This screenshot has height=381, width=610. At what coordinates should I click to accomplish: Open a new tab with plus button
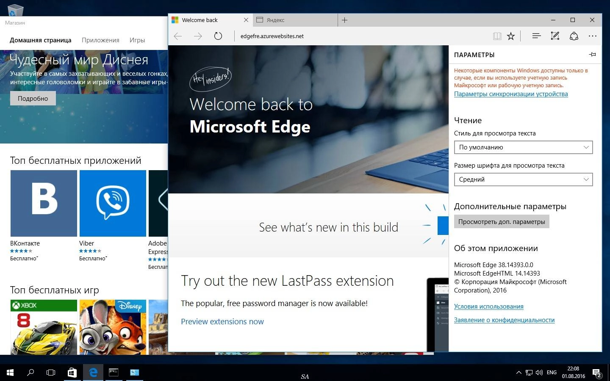(344, 20)
